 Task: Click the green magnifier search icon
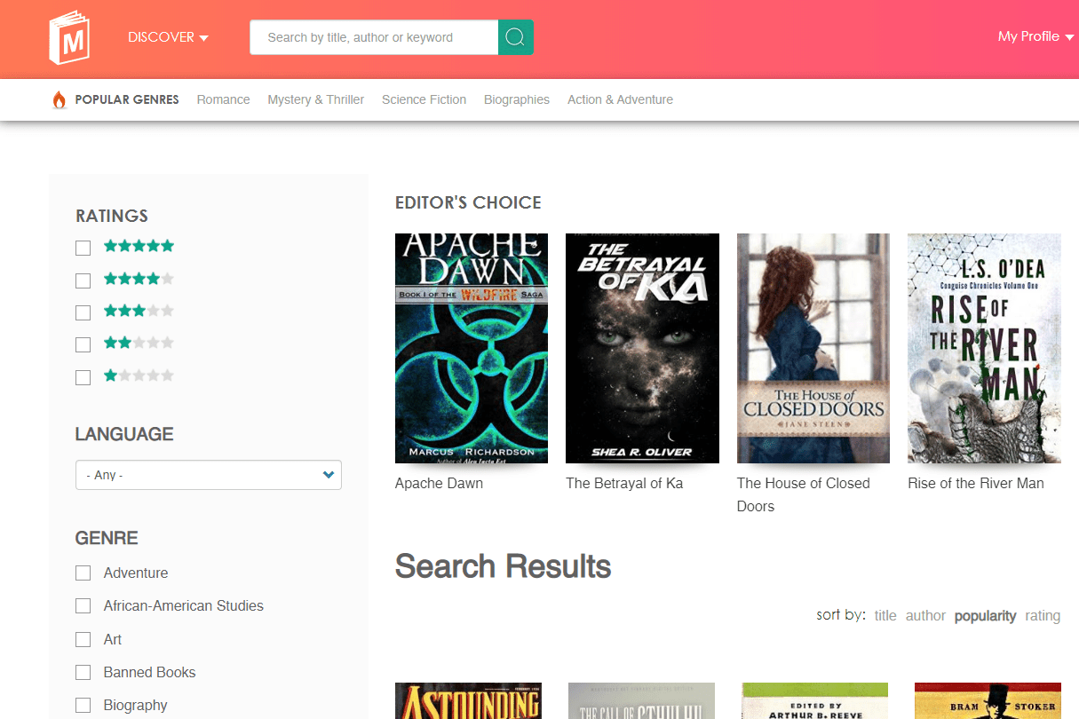pyautogui.click(x=515, y=36)
